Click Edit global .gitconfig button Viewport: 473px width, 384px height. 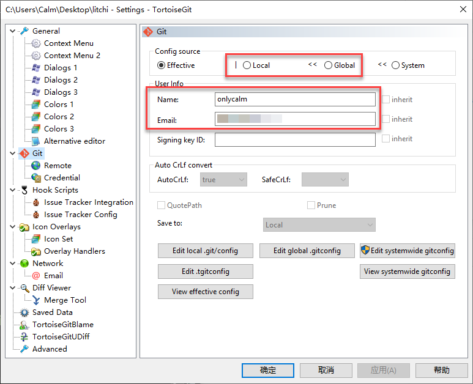click(x=307, y=251)
